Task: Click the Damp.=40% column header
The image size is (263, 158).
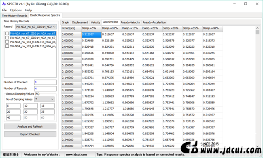Action: pyautogui.click(x=213, y=28)
